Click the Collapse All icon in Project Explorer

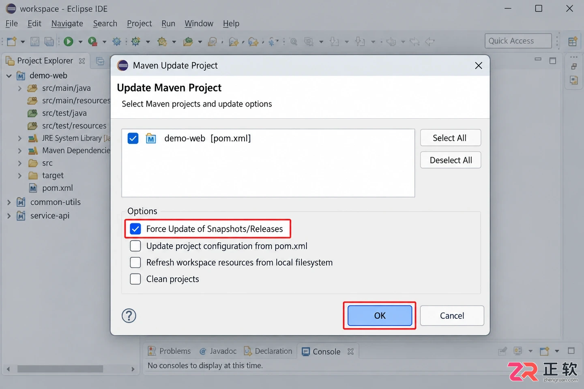tap(100, 61)
